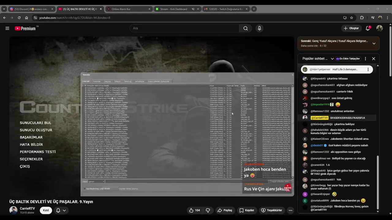Open the CarrieRTV channel name link

pos(27,208)
